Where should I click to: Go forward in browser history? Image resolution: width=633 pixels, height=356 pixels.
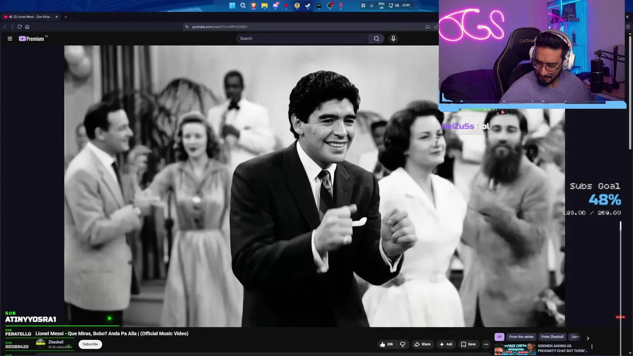click(12, 27)
